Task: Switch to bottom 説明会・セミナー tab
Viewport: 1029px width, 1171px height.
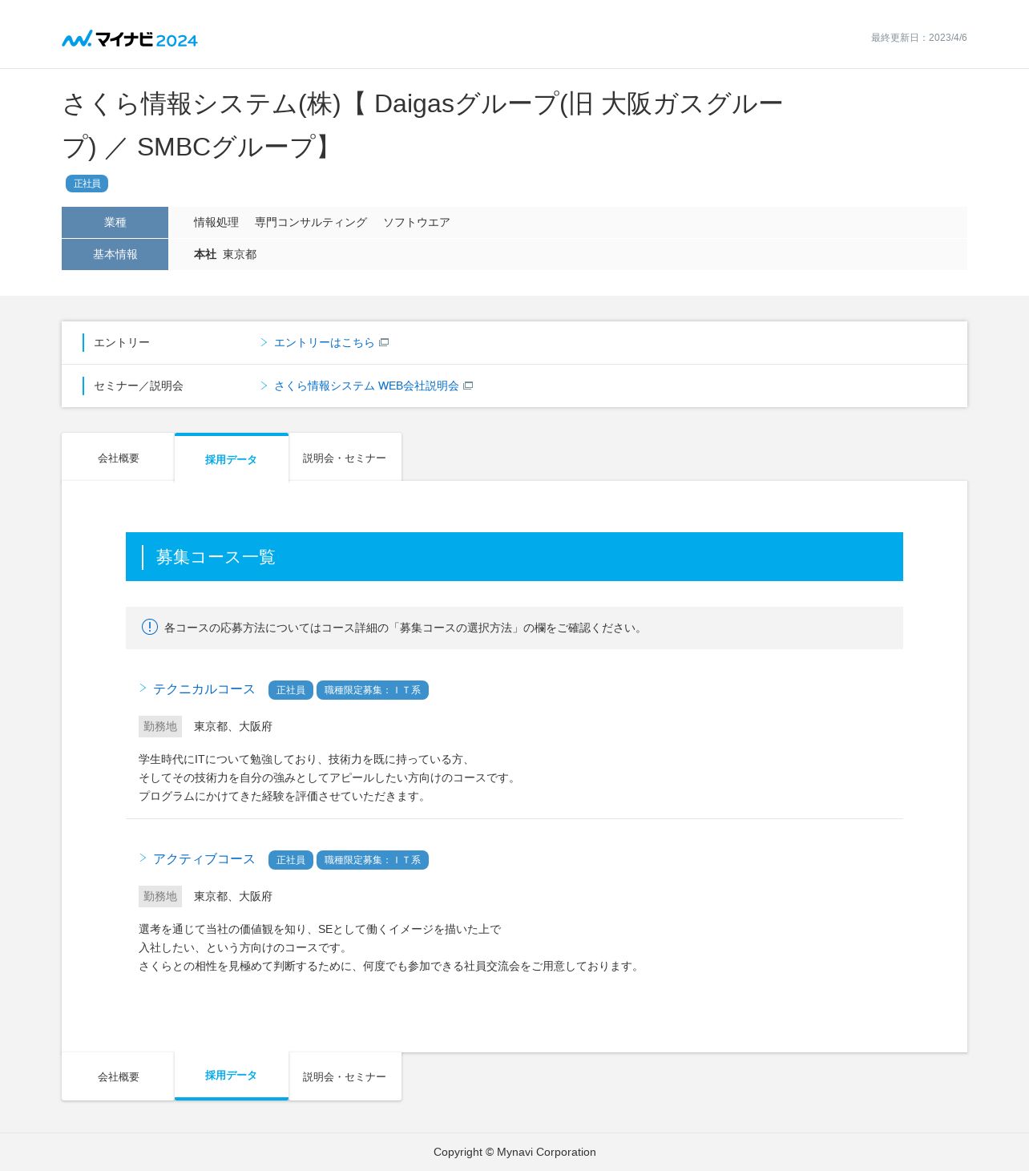Action: click(x=345, y=1076)
